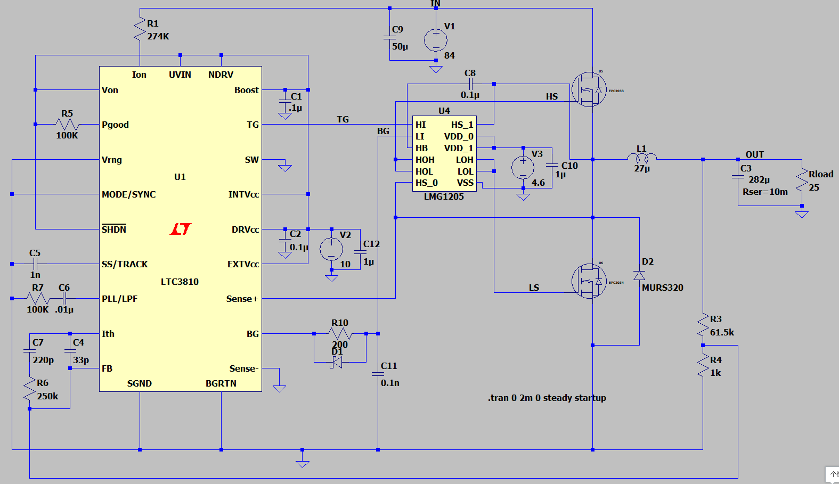
Task: Click the 282µ capacitance value
Action: coord(759,180)
